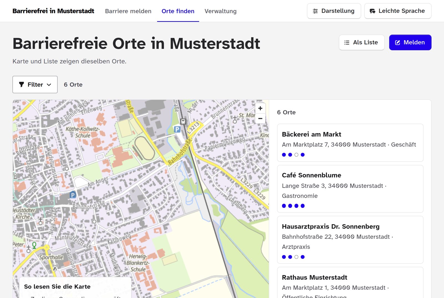Show places Als Liste
This screenshot has height=298, width=444.
pyautogui.click(x=362, y=42)
